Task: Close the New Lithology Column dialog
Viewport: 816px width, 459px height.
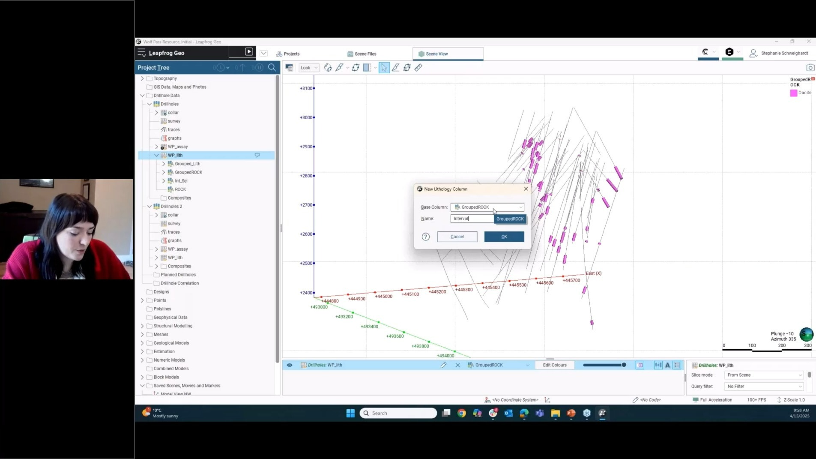Action: pyautogui.click(x=526, y=189)
